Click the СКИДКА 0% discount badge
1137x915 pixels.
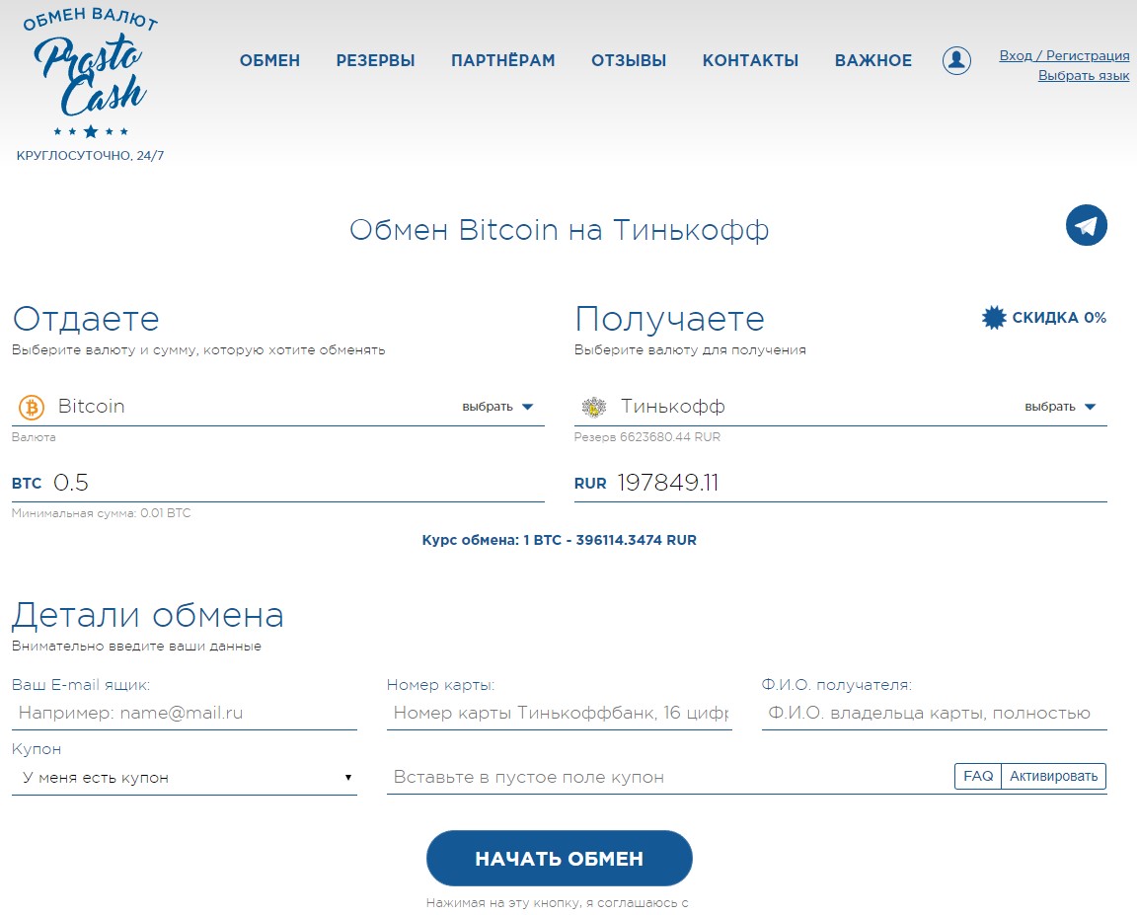point(1044,318)
